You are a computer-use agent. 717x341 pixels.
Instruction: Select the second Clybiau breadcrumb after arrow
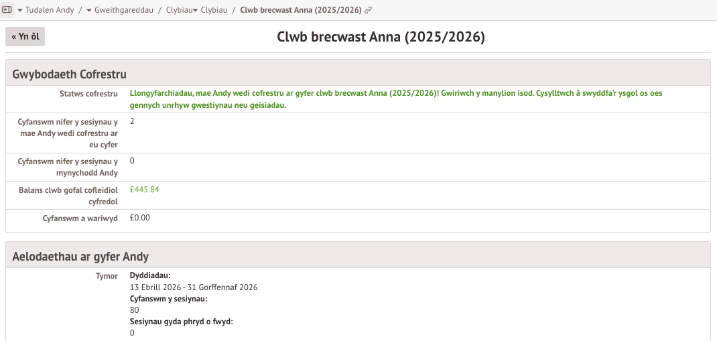coord(214,11)
